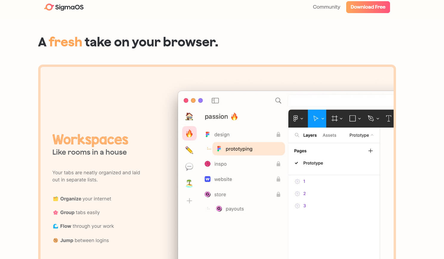Select the Figma Move tool
The height and width of the screenshot is (259, 444).
click(x=315, y=118)
